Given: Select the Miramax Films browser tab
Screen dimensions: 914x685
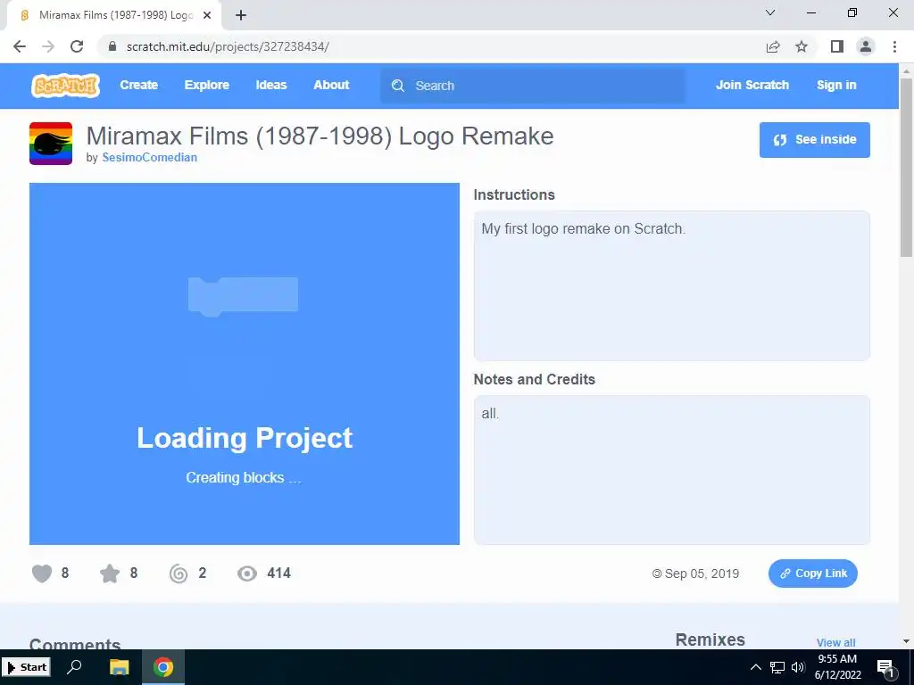Looking at the screenshot, I should (x=113, y=15).
